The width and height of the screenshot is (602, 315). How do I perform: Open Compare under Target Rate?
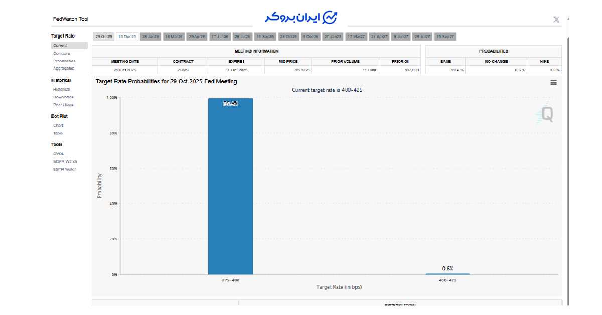click(x=62, y=53)
